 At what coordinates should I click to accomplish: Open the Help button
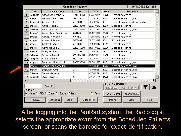pos(150,100)
